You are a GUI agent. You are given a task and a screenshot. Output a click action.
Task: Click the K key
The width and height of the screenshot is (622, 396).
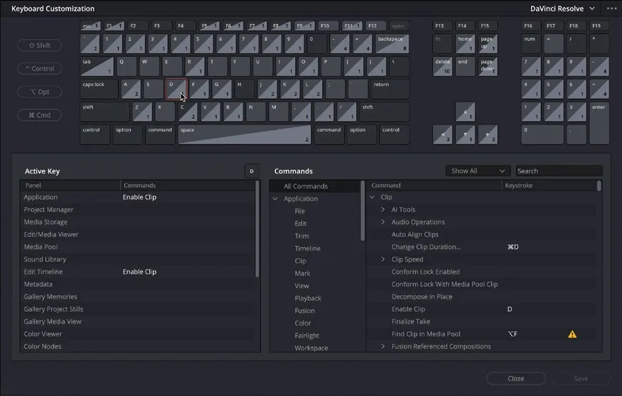pos(290,89)
